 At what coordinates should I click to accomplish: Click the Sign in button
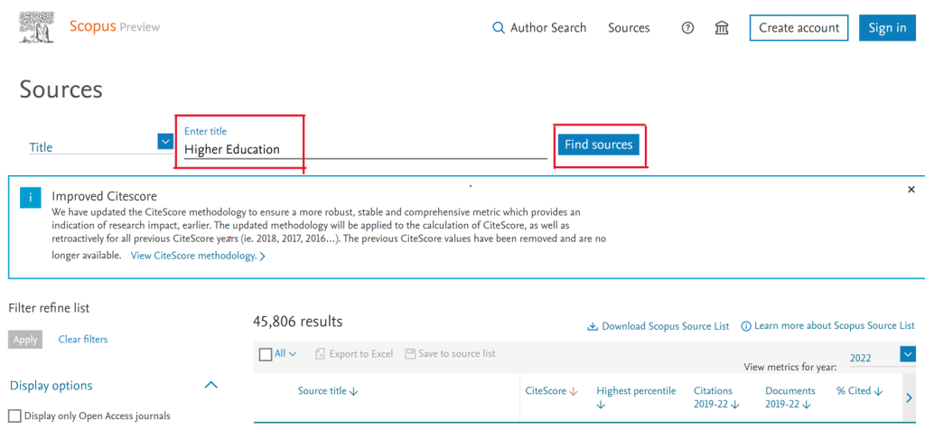click(887, 28)
